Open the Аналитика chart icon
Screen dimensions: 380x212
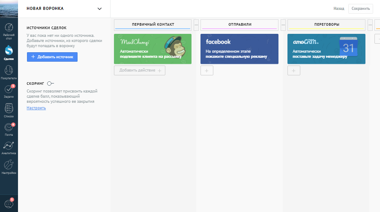point(9,148)
